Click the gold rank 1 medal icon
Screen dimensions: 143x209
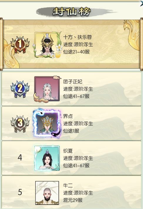[20, 44]
